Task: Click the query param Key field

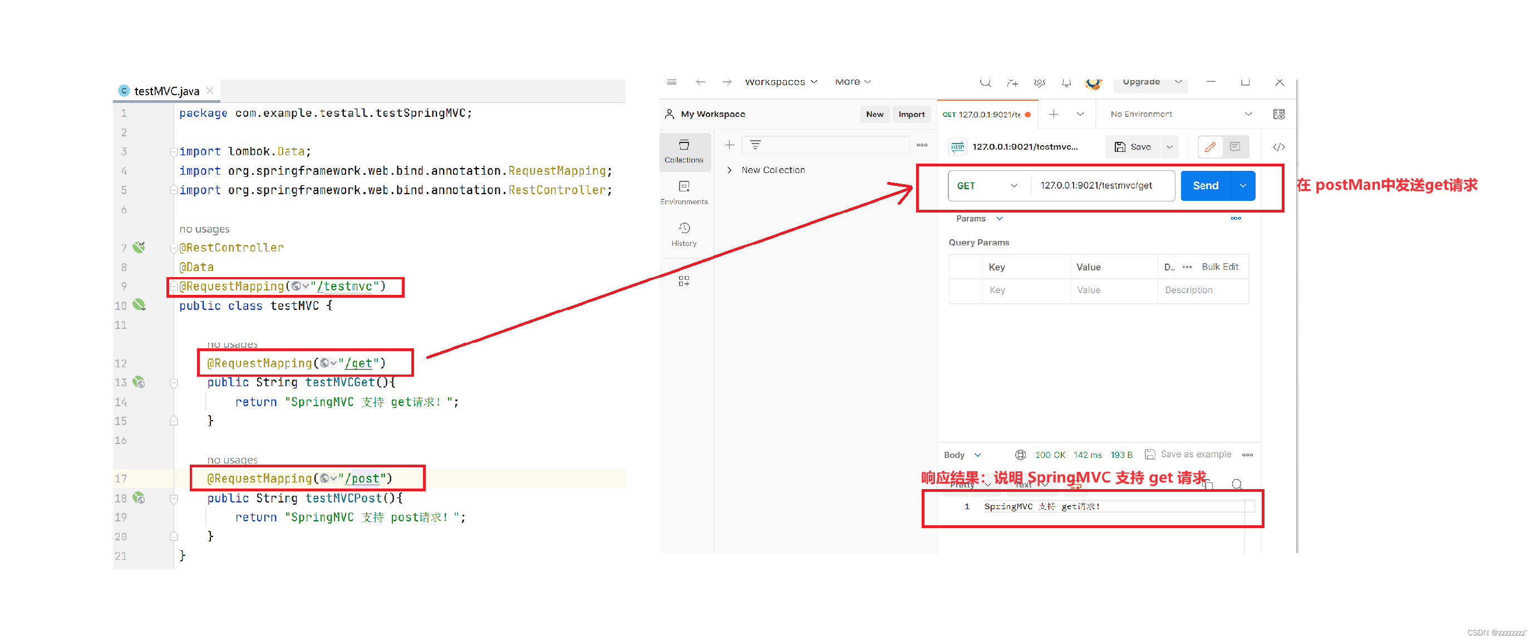Action: [1026, 290]
